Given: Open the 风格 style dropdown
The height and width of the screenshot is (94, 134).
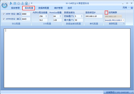Looking at the screenshot, I should [x=126, y=8].
